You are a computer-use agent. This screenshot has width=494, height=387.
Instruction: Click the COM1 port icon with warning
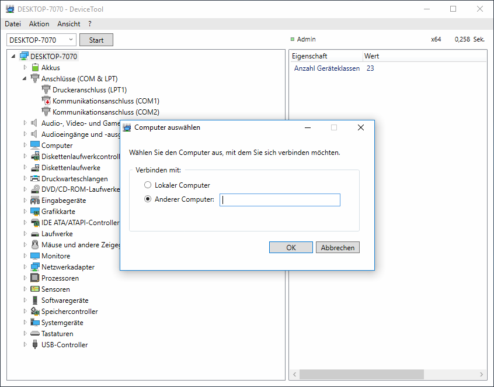coord(46,101)
